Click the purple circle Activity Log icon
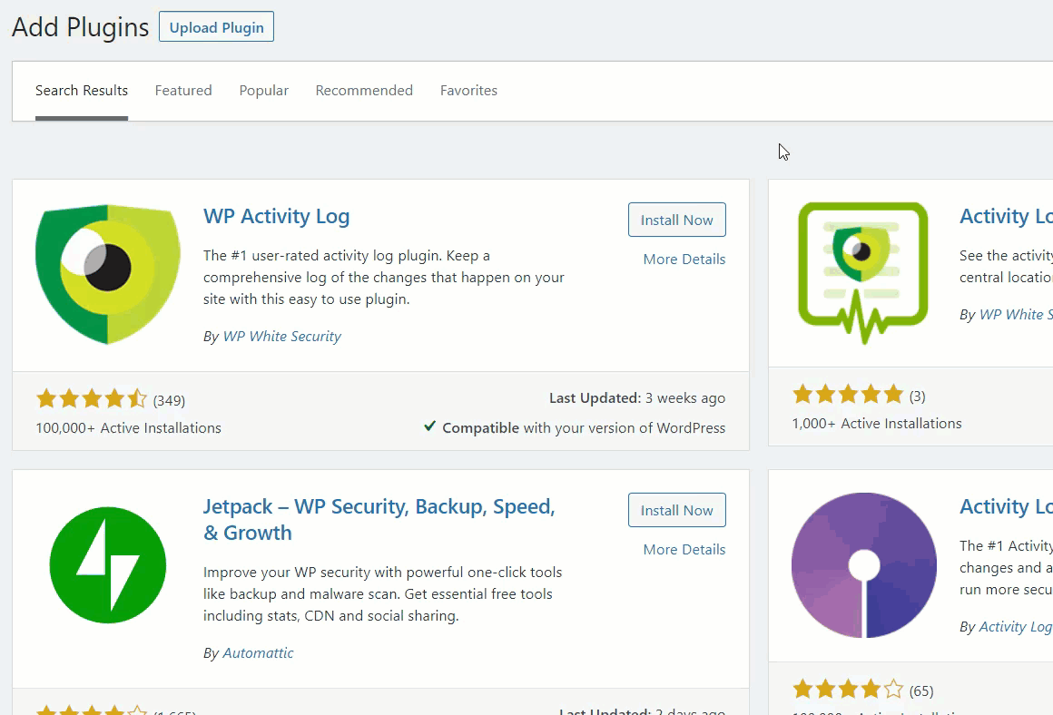The width and height of the screenshot is (1053, 715). tap(863, 565)
